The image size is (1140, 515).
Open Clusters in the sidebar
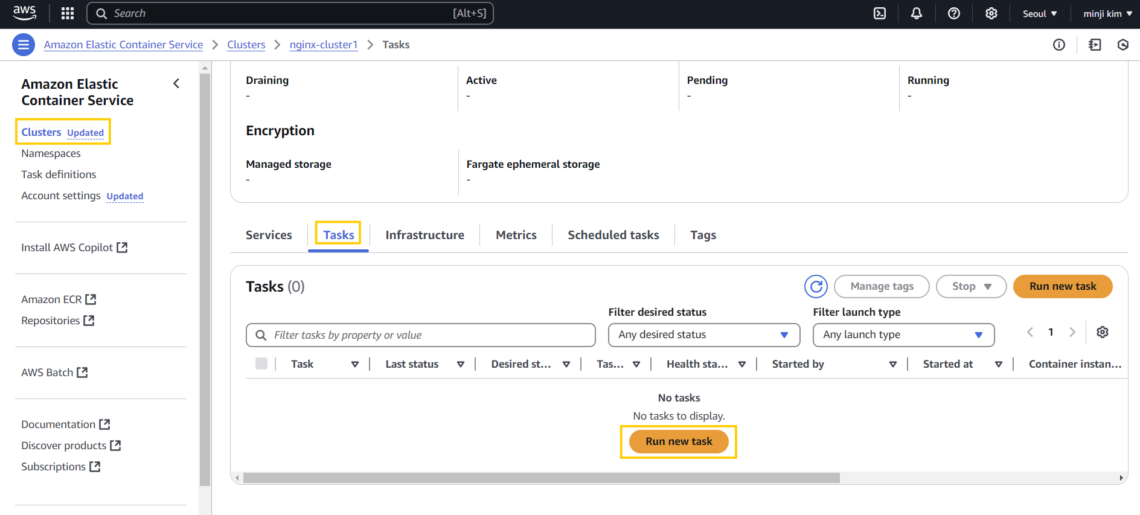pos(41,132)
